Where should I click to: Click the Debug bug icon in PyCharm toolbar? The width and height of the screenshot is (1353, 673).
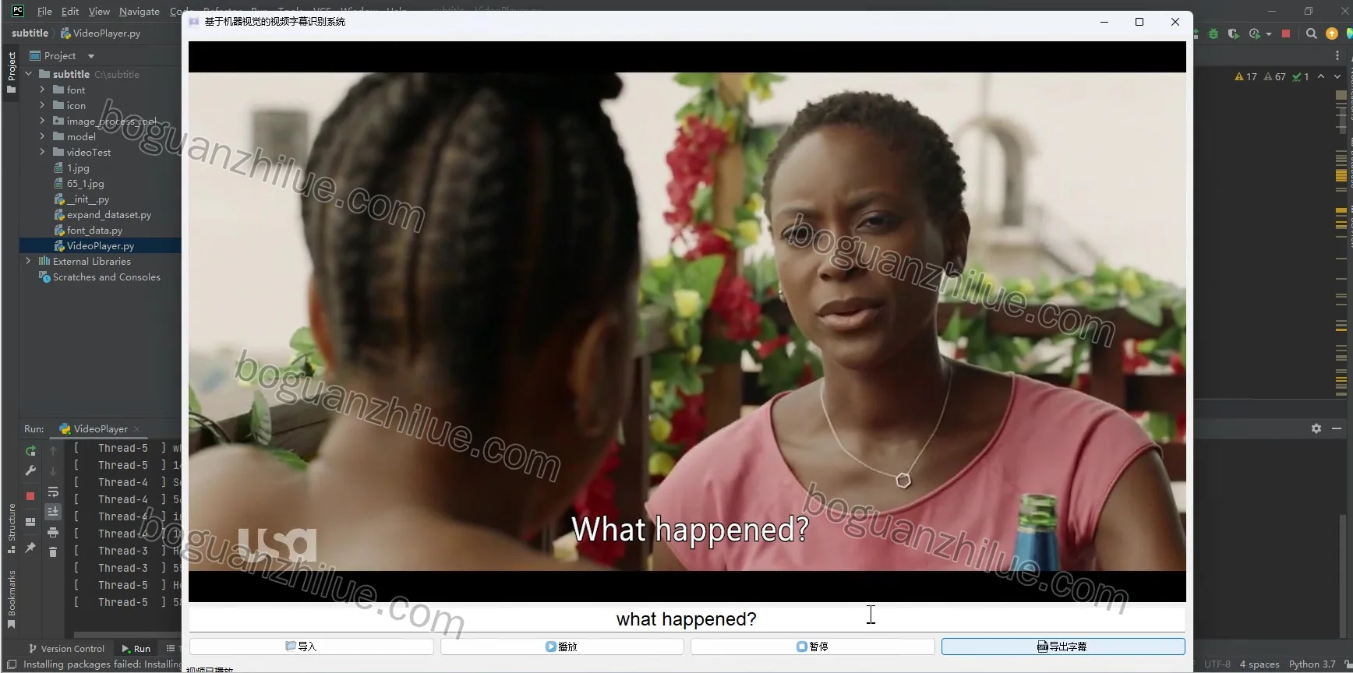point(1213,33)
